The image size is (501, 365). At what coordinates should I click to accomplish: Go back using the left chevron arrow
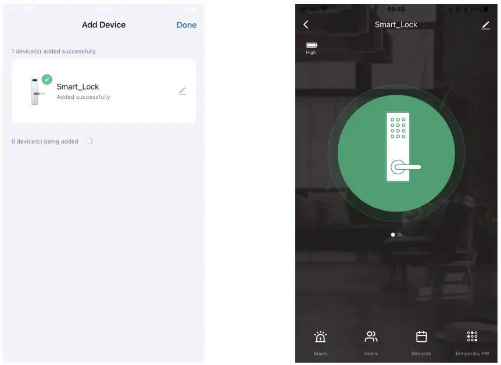306,24
